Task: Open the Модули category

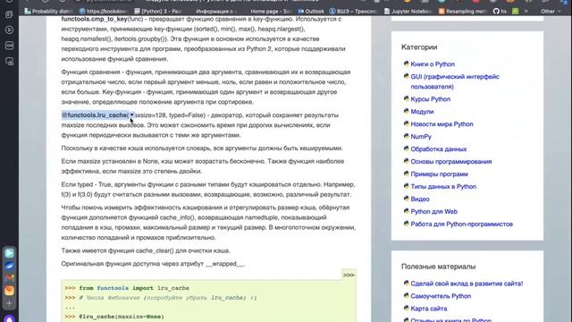Action: (422, 112)
